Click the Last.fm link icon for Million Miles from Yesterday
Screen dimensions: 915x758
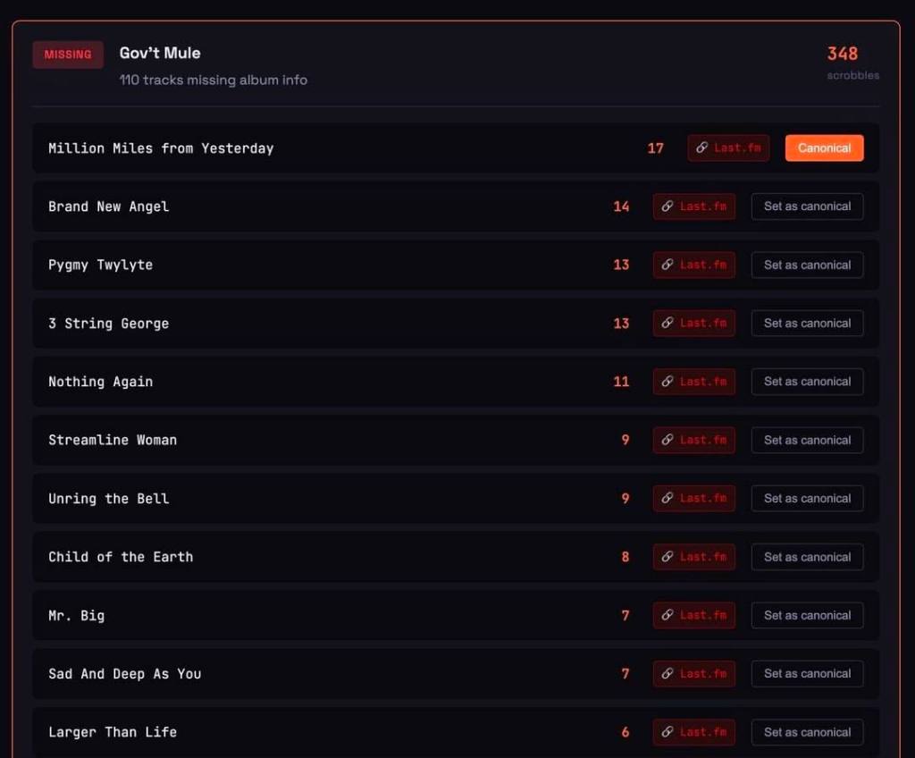click(x=702, y=148)
